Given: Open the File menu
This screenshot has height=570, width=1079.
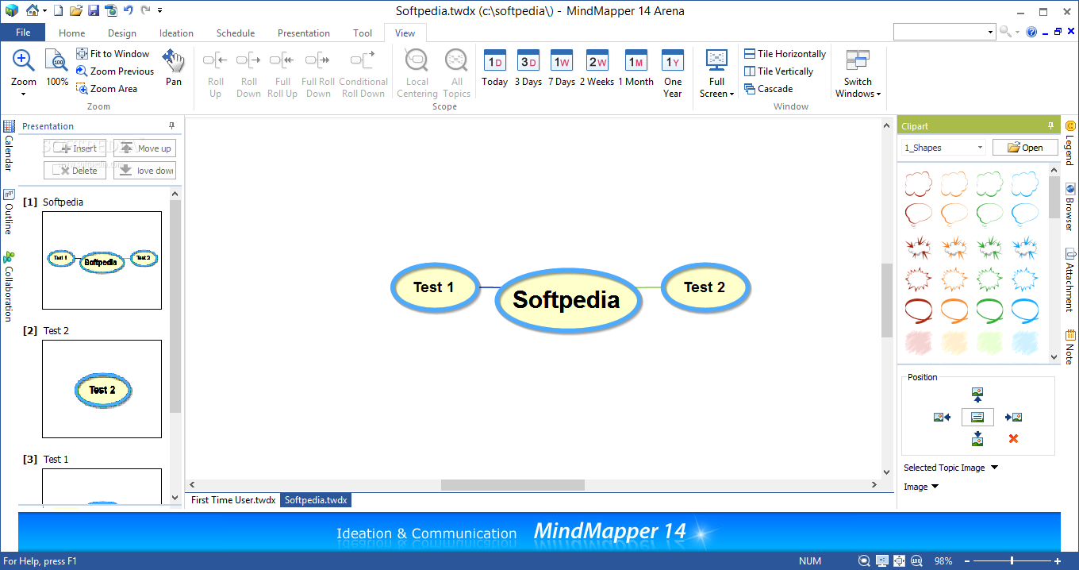Looking at the screenshot, I should [x=23, y=33].
